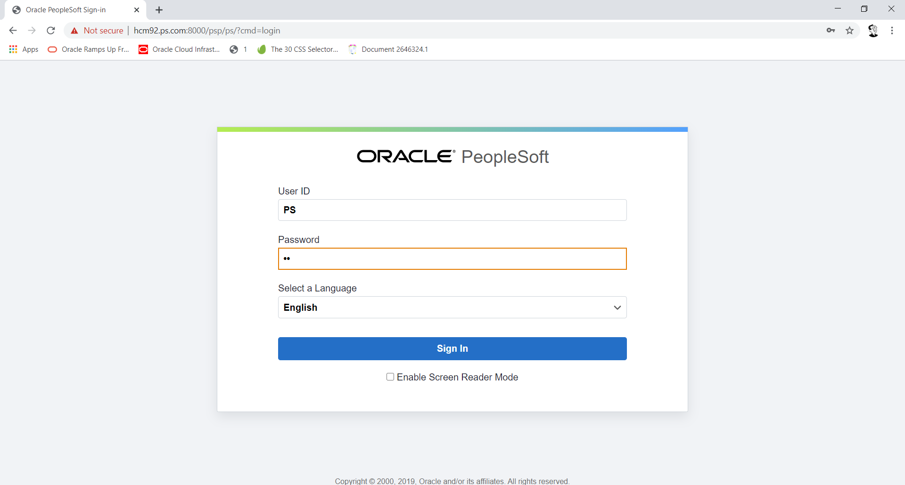Focus the Password input field
Screen dimensions: 905x485
(452, 259)
